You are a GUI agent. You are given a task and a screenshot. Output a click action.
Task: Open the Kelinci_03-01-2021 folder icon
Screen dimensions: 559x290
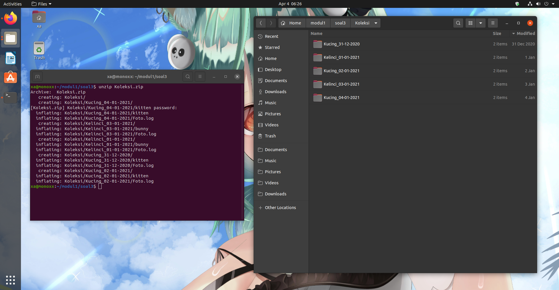(317, 84)
